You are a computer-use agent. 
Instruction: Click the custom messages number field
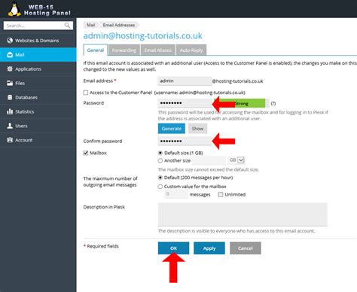176,194
